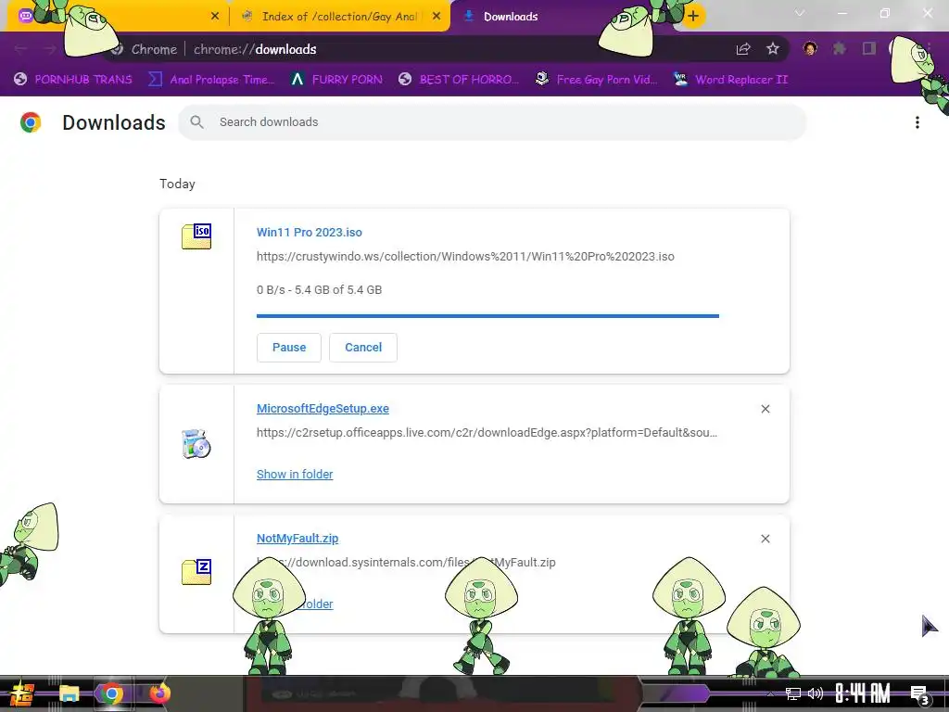The height and width of the screenshot is (712, 949).
Task: Open the Extensions puzzle icon
Action: click(840, 48)
